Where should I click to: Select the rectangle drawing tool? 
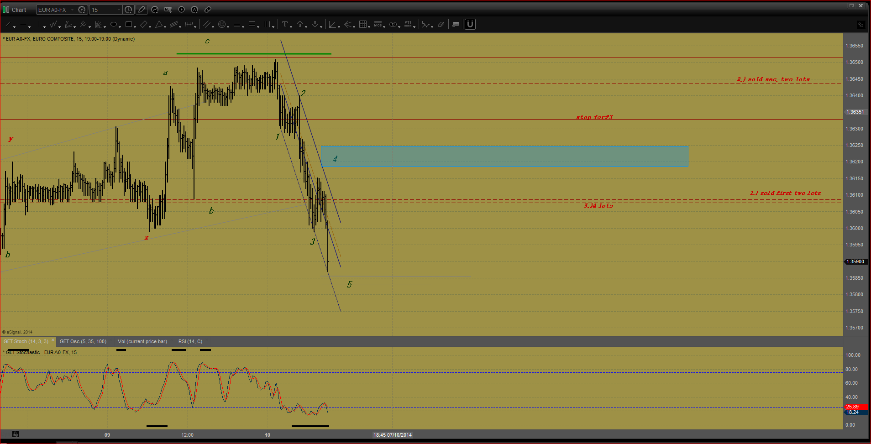tap(129, 25)
